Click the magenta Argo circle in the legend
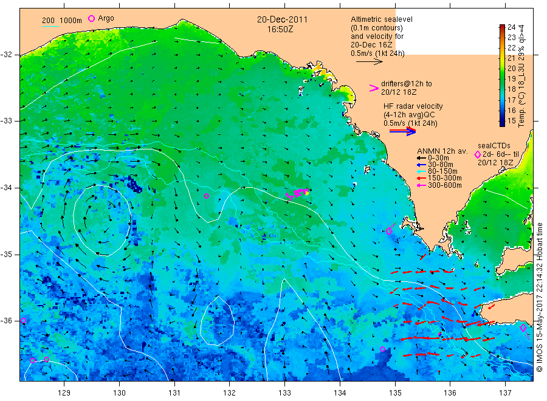The width and height of the screenshot is (547, 401). coord(91,18)
